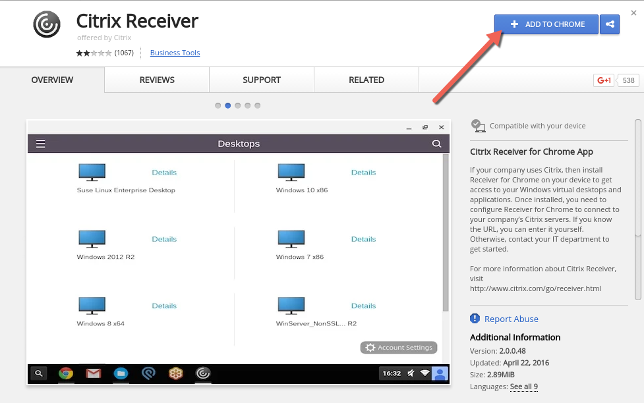Click the Report Abuse exclamation icon

[475, 319]
